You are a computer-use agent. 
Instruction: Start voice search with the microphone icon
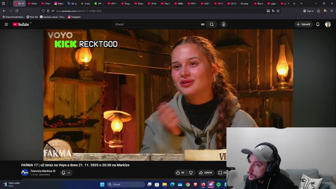[x=224, y=24]
